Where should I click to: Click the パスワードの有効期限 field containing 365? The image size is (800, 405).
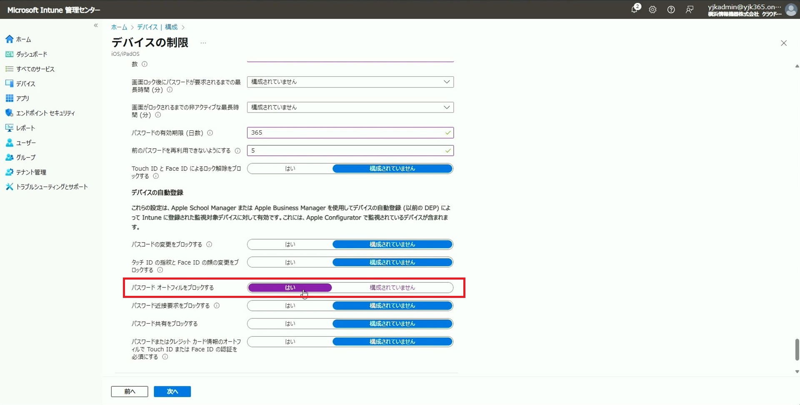pyautogui.click(x=346, y=133)
